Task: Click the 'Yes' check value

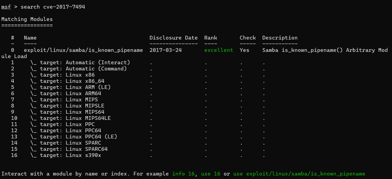Action: click(245, 50)
